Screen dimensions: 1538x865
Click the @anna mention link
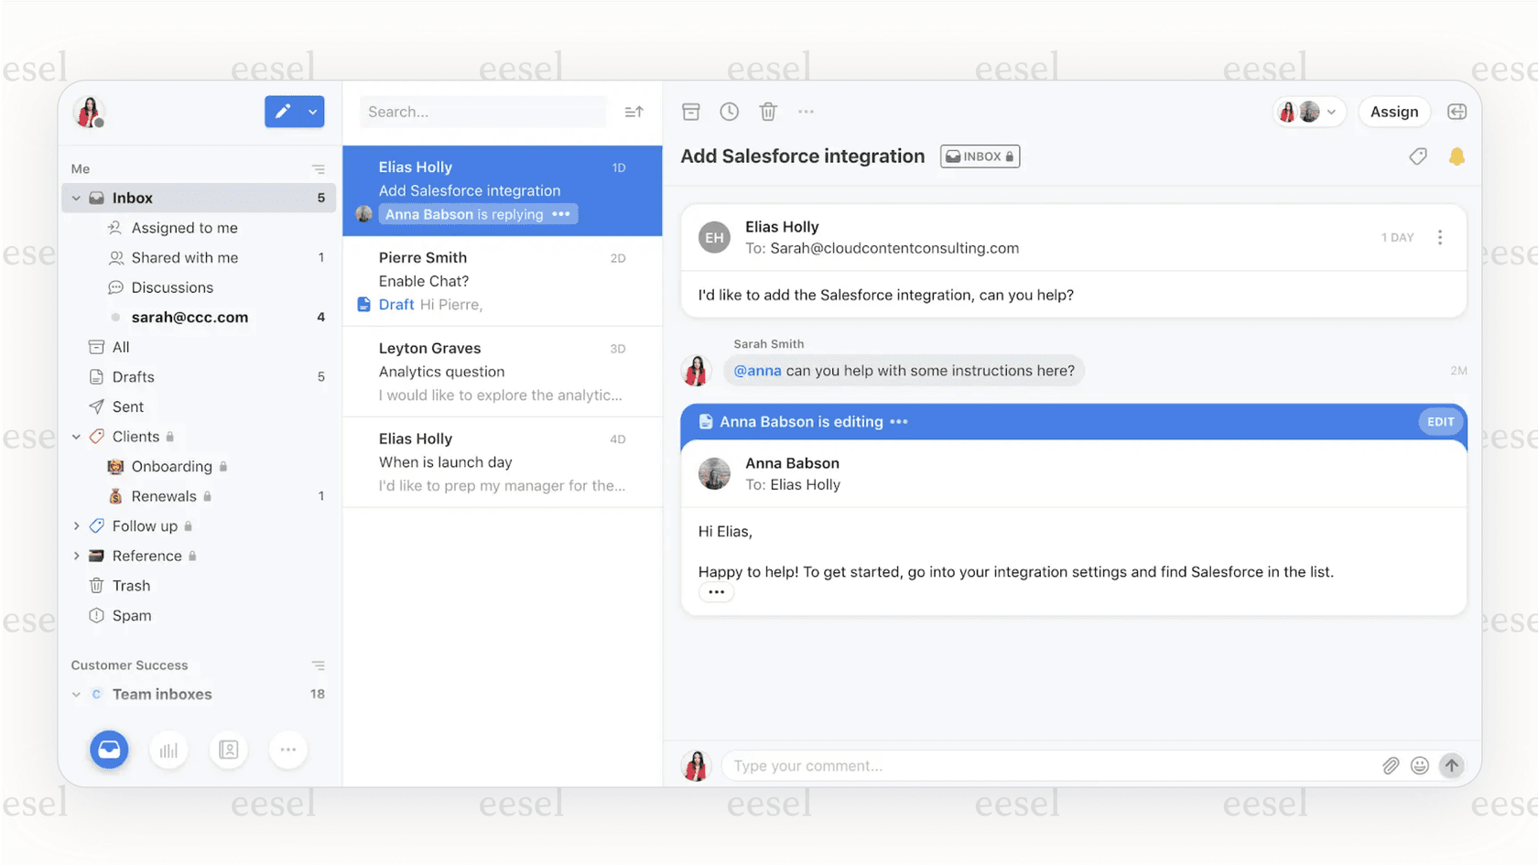point(756,371)
